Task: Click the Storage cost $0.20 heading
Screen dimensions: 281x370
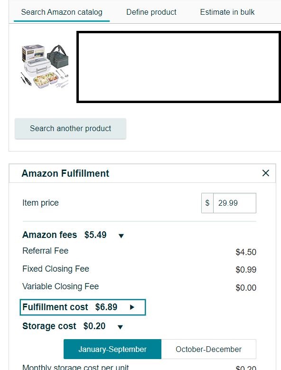Action: pos(64,326)
